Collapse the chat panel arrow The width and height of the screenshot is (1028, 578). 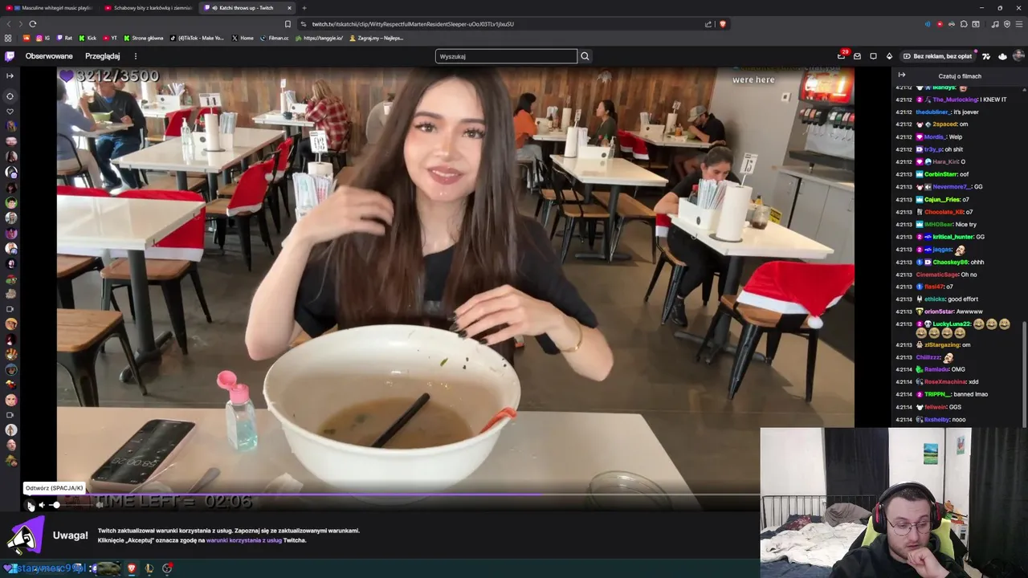[901, 75]
